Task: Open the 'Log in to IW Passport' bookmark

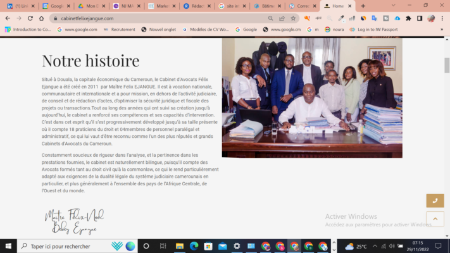Action: coord(373,30)
